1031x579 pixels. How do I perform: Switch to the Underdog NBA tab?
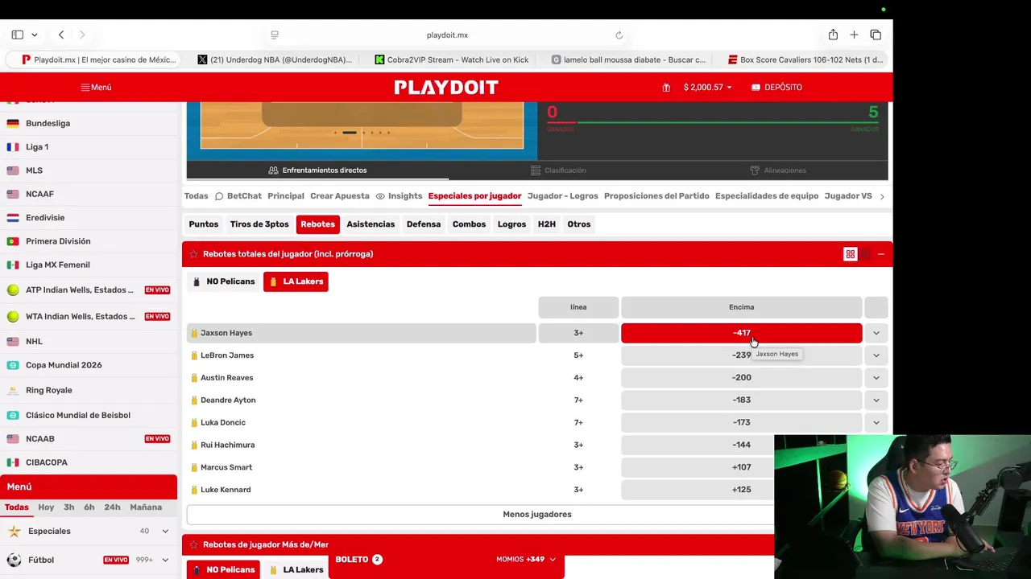pyautogui.click(x=275, y=60)
